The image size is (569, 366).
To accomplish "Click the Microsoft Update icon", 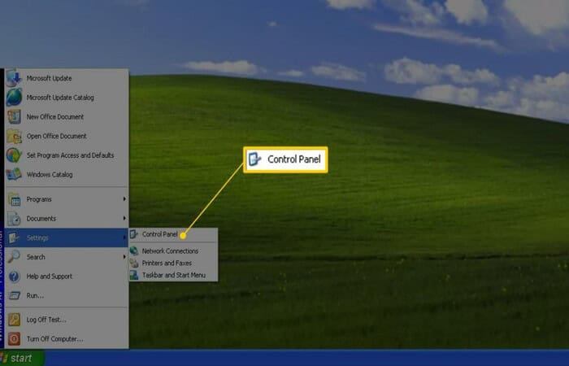I will coord(14,78).
